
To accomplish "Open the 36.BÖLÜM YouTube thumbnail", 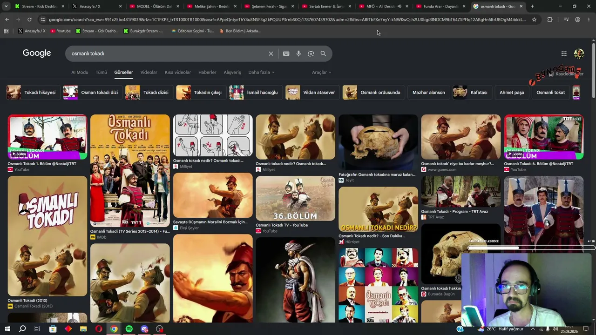I will point(295,198).
